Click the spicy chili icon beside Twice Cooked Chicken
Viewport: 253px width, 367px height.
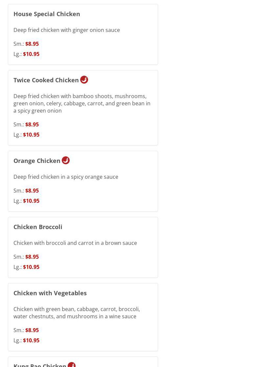pos(84,80)
